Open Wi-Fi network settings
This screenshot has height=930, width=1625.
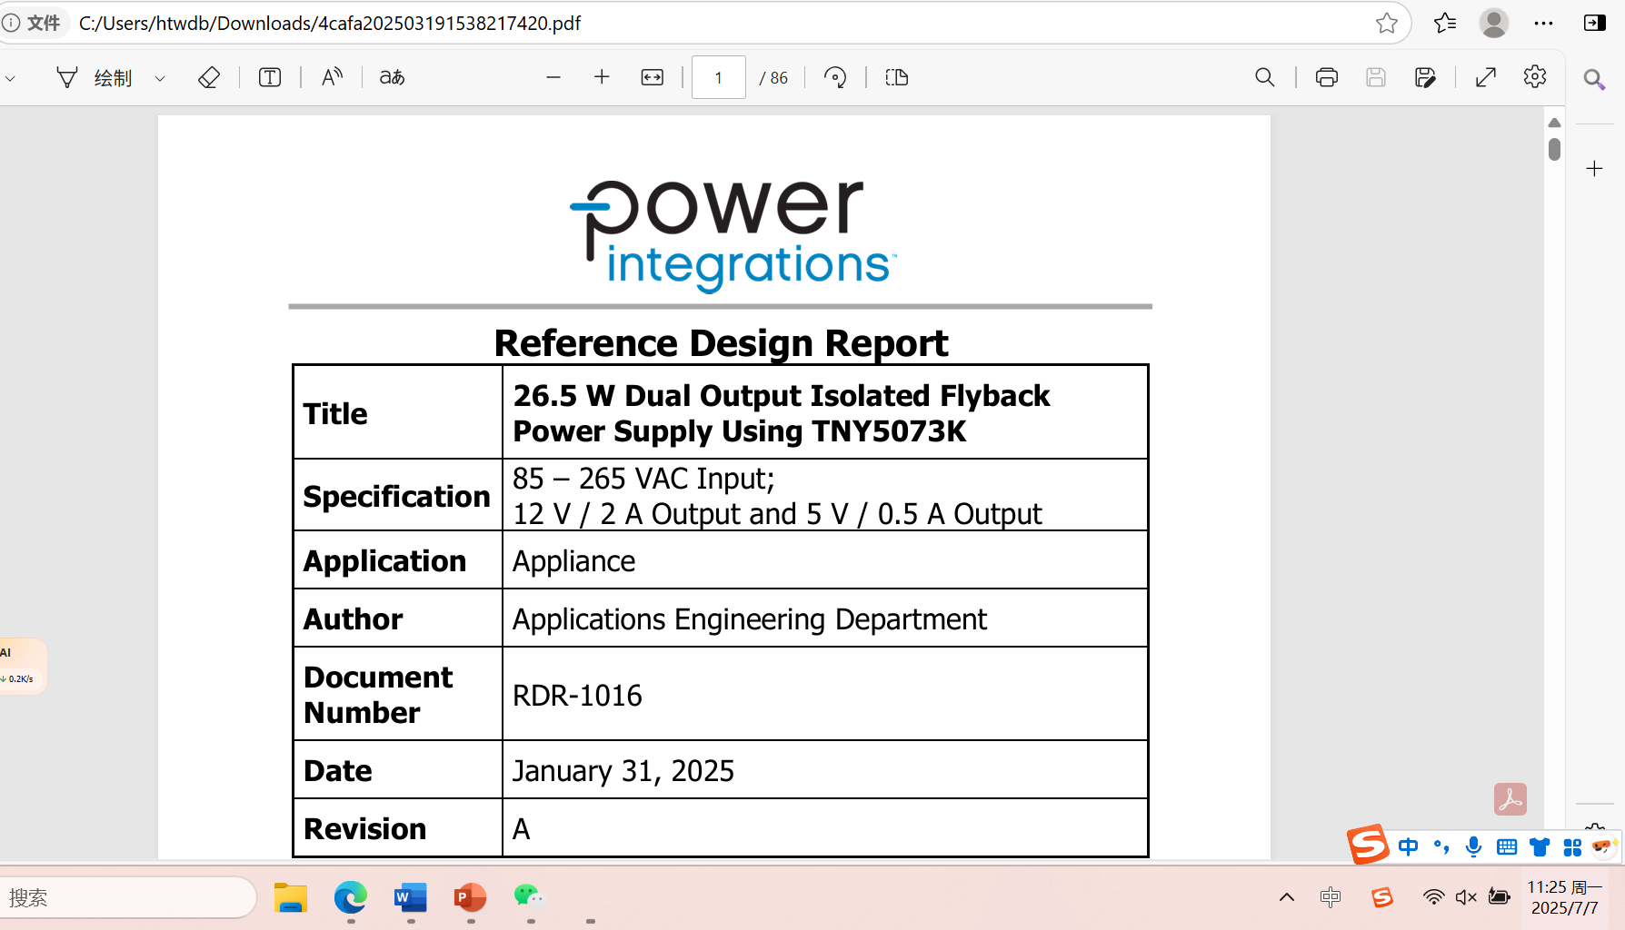[x=1433, y=897]
